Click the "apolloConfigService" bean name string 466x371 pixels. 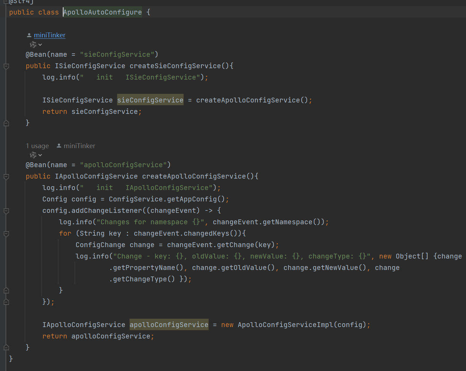pyautogui.click(x=123, y=165)
